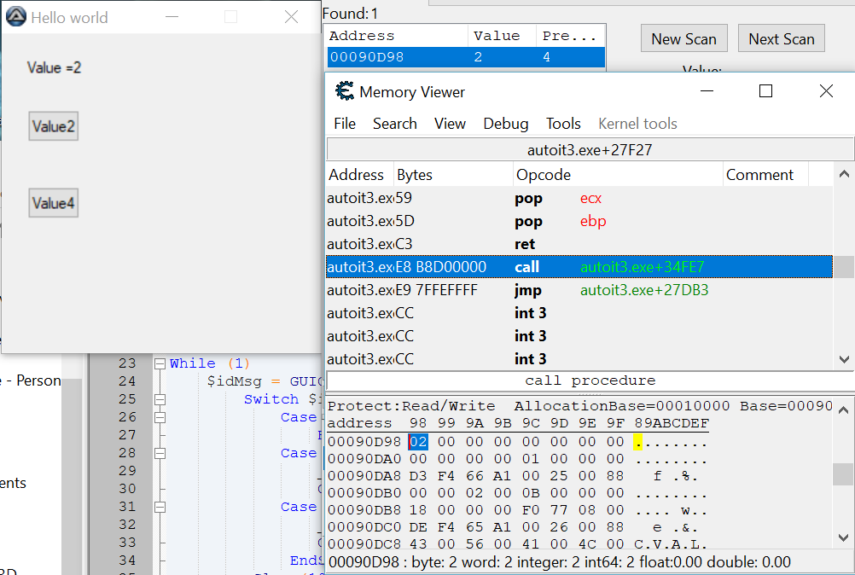This screenshot has width=855, height=575.
Task: Select the call autoit3.exe+34FE7 row
Action: tap(579, 267)
